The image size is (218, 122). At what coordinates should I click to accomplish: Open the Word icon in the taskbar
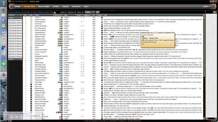coord(3,31)
